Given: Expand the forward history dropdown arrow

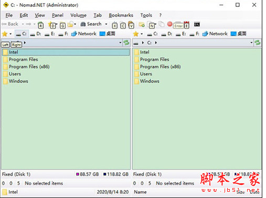Looking at the screenshot, I should pyautogui.click(x=34, y=24).
